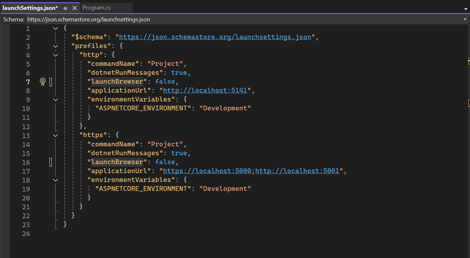This screenshot has width=470, height=258.
Task: Click the "launchBrowser" key on line 7
Action: click(x=117, y=81)
